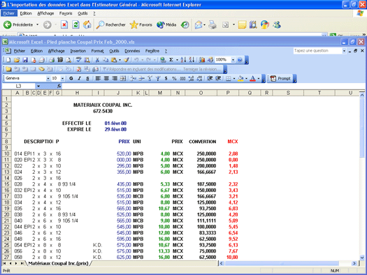Click the Prompt toolbar button

point(280,78)
